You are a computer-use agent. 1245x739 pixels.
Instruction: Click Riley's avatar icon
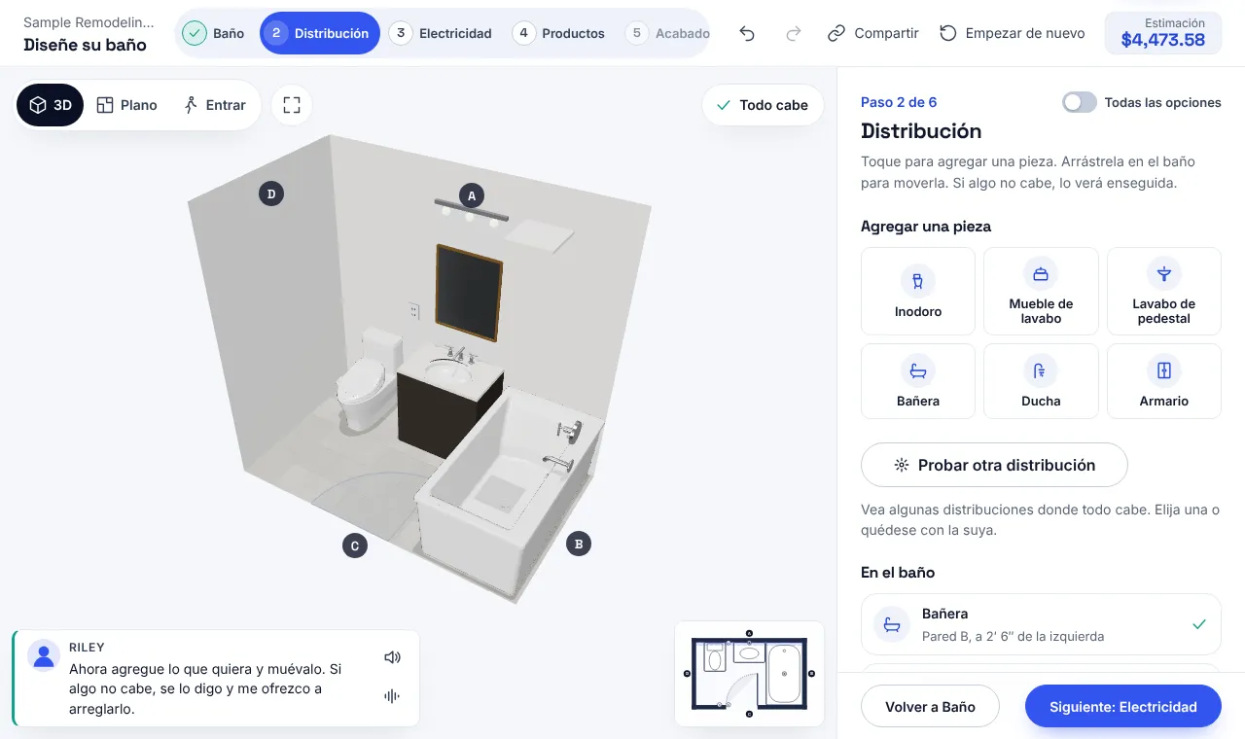coord(44,655)
